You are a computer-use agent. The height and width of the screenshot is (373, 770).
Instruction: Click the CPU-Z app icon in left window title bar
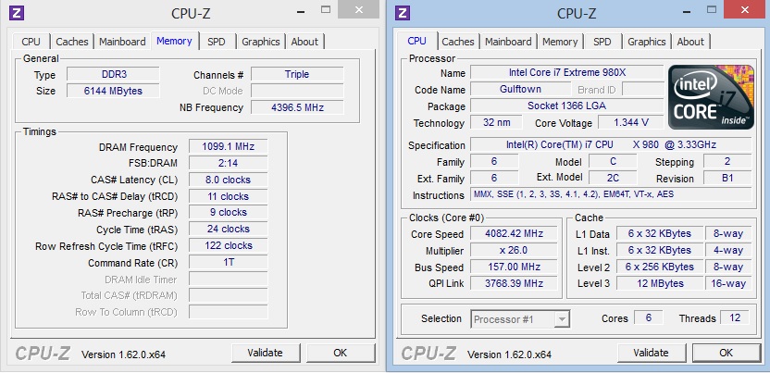(17, 13)
